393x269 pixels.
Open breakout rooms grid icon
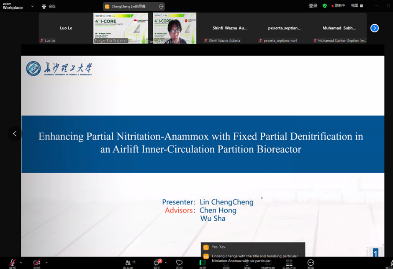(x=289, y=263)
